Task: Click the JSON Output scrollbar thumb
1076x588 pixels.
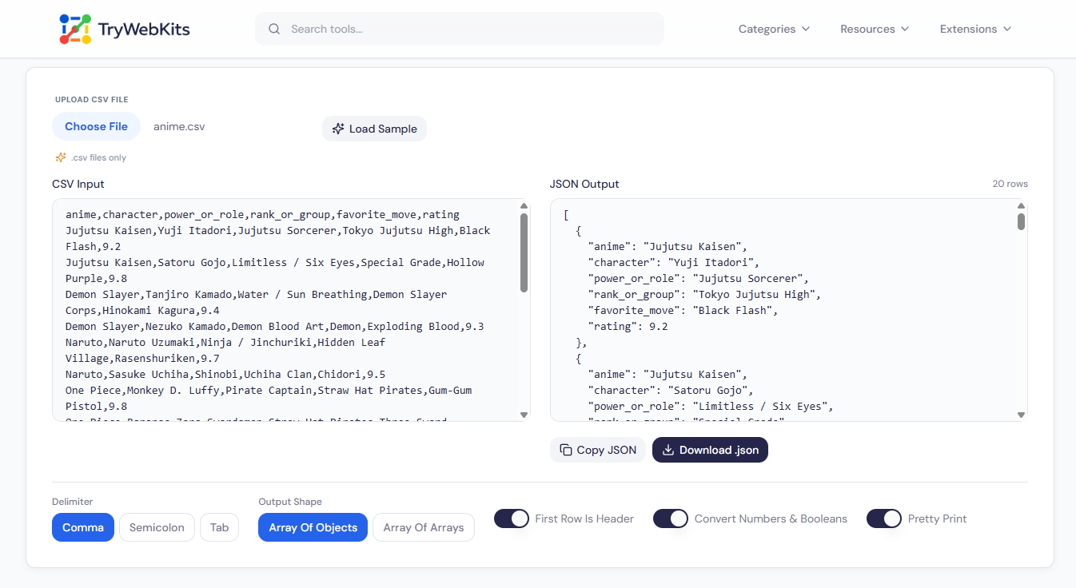Action: (1022, 221)
